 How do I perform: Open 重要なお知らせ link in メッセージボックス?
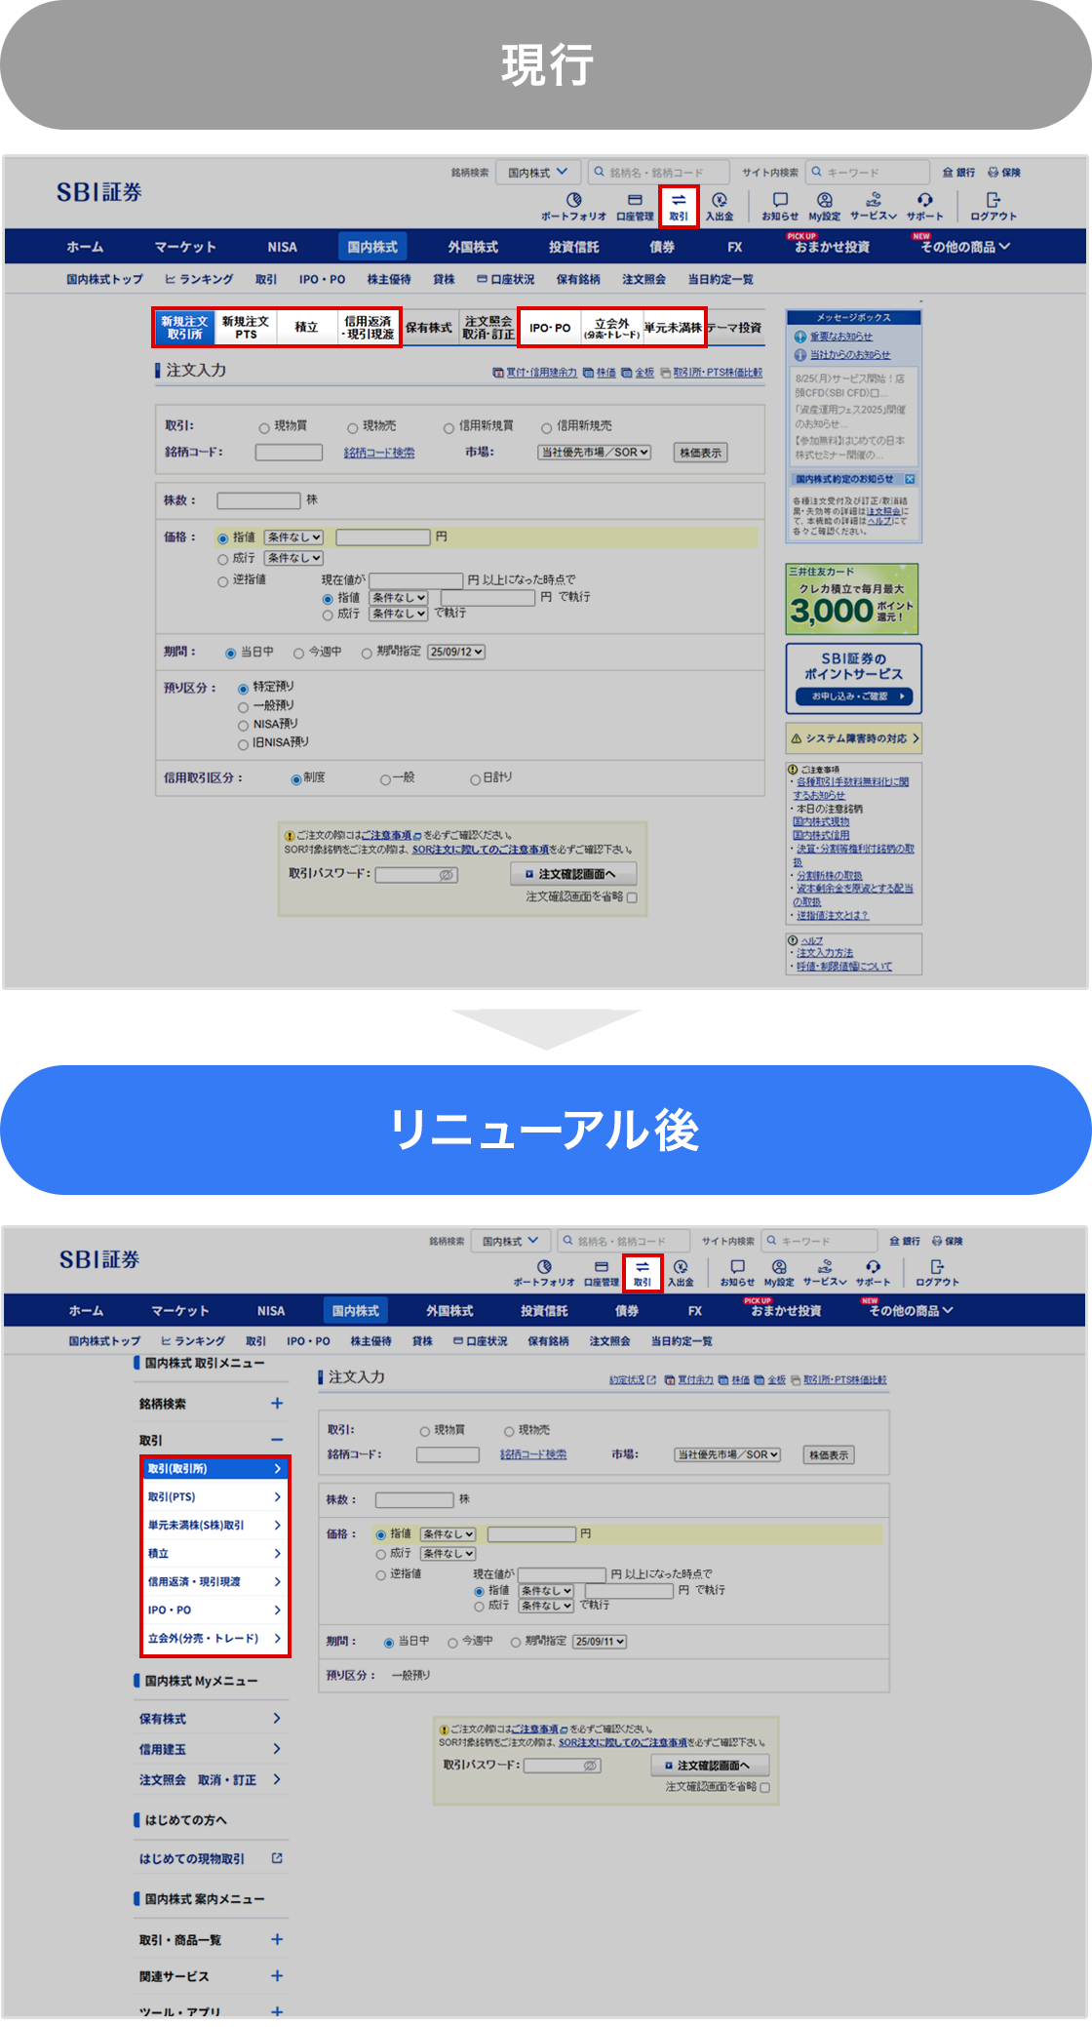(840, 337)
